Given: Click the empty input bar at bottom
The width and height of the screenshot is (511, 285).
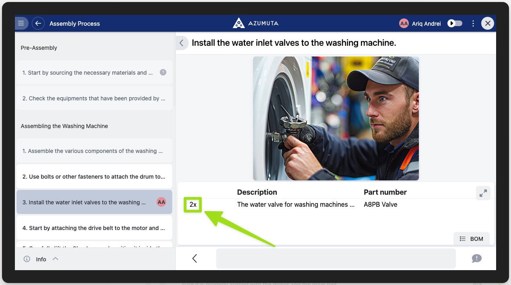Looking at the screenshot, I should click(x=336, y=259).
